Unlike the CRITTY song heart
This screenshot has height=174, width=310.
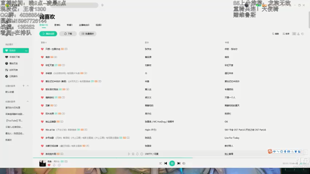42,154
